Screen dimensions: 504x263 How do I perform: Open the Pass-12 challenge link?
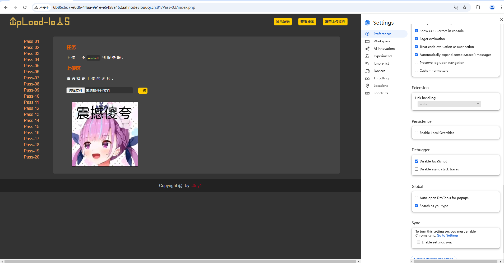[x=31, y=108]
